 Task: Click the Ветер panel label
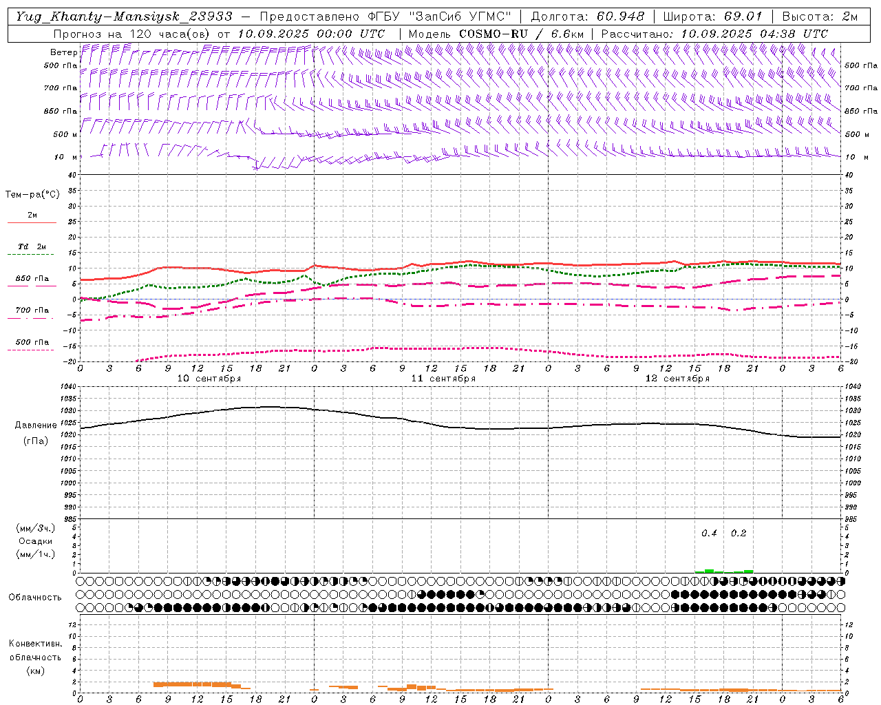pos(63,52)
